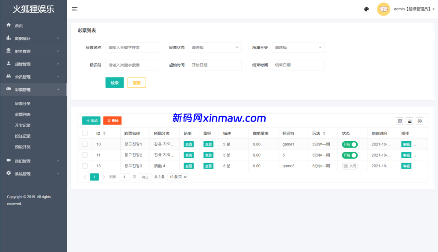Go to the previous page arrow

pos(85,177)
